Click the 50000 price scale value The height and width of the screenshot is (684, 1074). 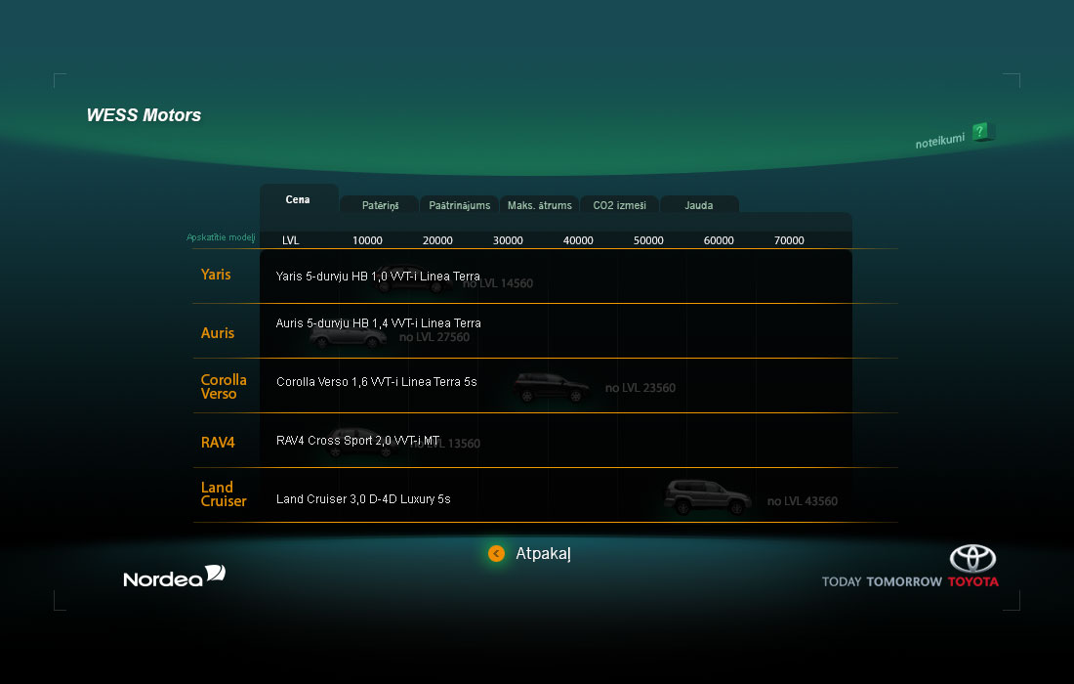648,240
